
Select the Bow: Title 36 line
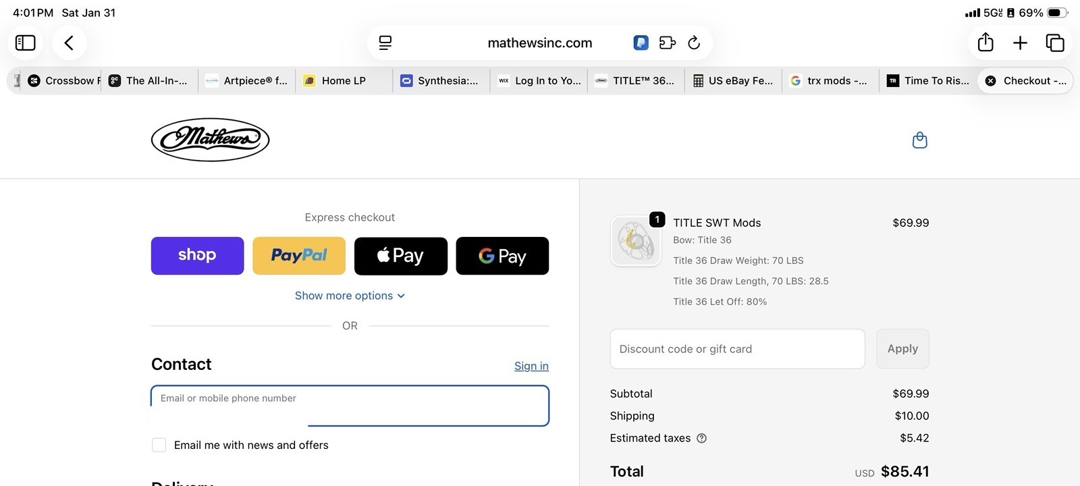pyautogui.click(x=702, y=240)
